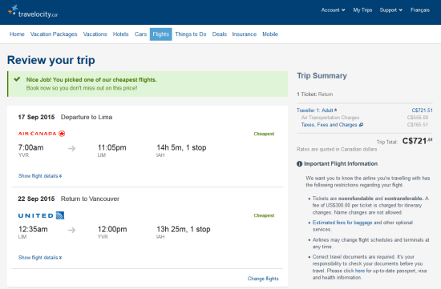Viewport: 441px width, 289px height.
Task: Click the green checkmark in cheapest flights banner
Action: coord(17,79)
